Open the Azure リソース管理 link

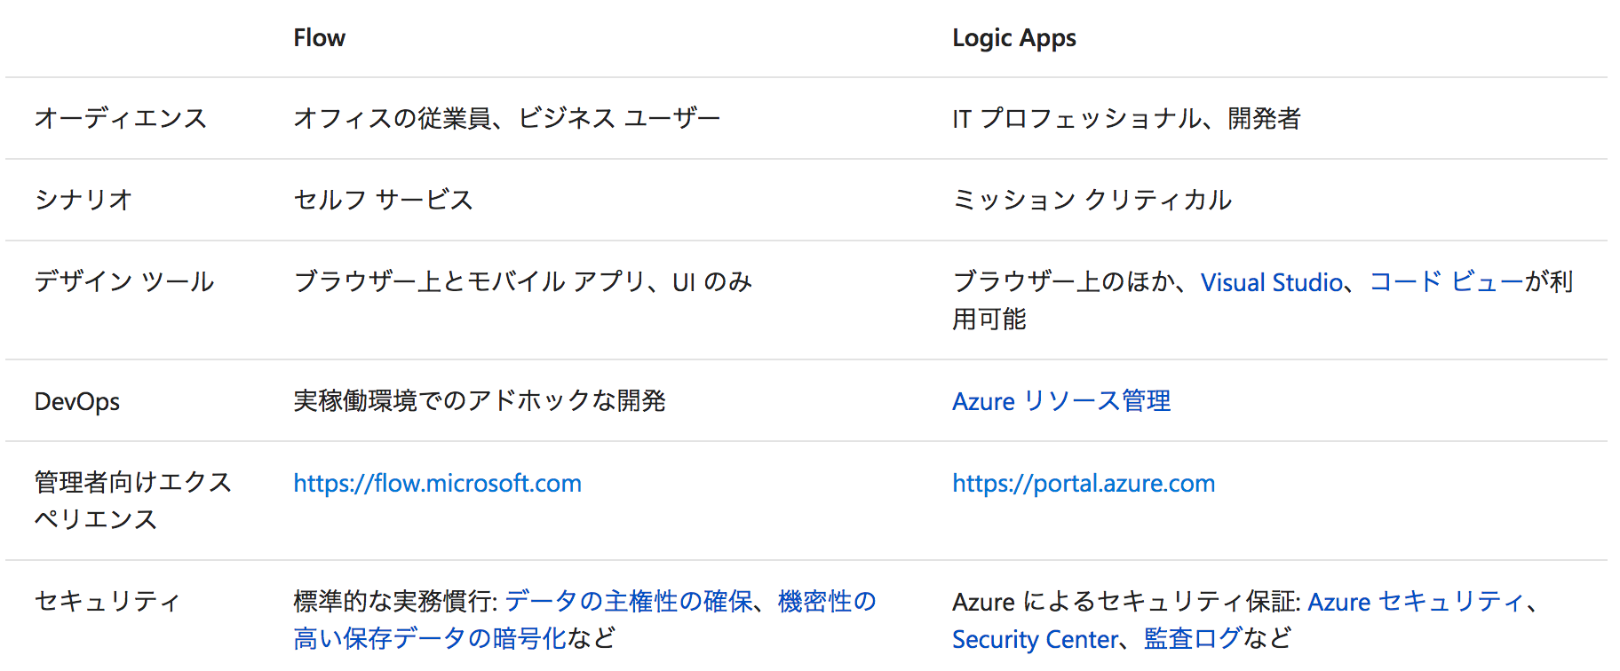click(x=1061, y=401)
